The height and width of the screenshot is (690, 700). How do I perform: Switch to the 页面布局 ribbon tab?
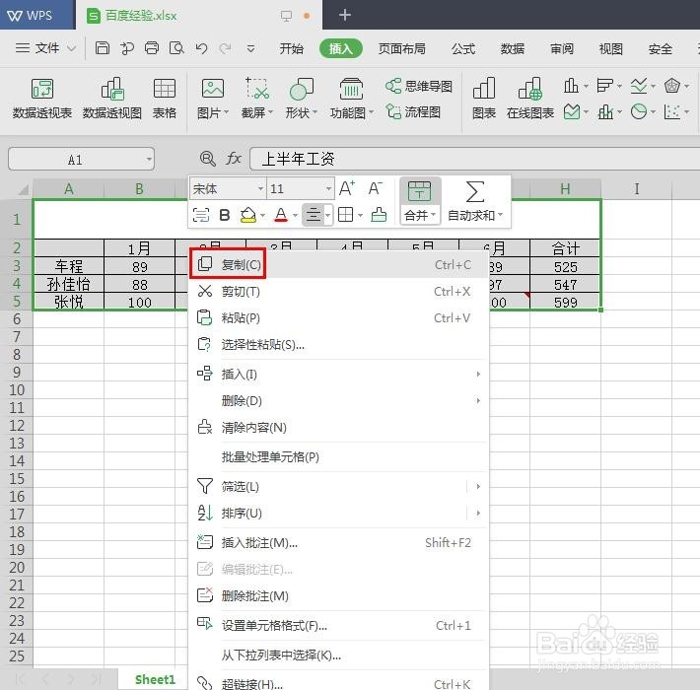point(402,48)
